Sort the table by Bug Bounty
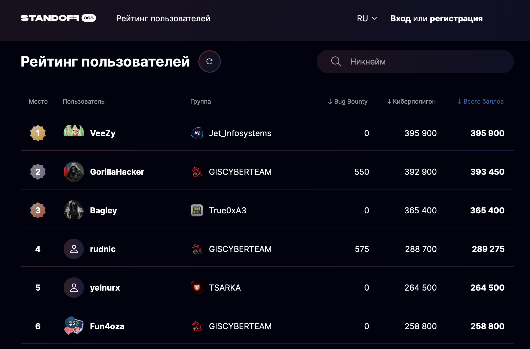The image size is (530, 349). click(x=348, y=102)
